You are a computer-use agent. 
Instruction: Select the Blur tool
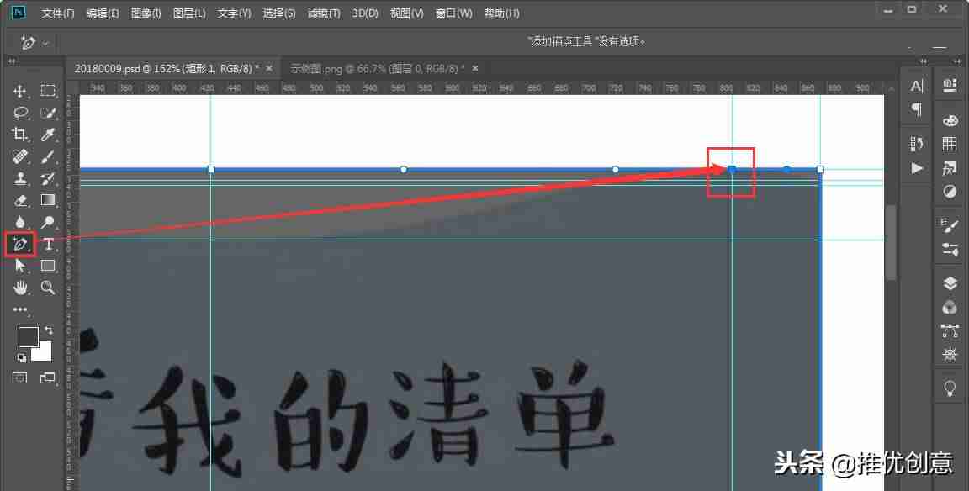(x=20, y=222)
